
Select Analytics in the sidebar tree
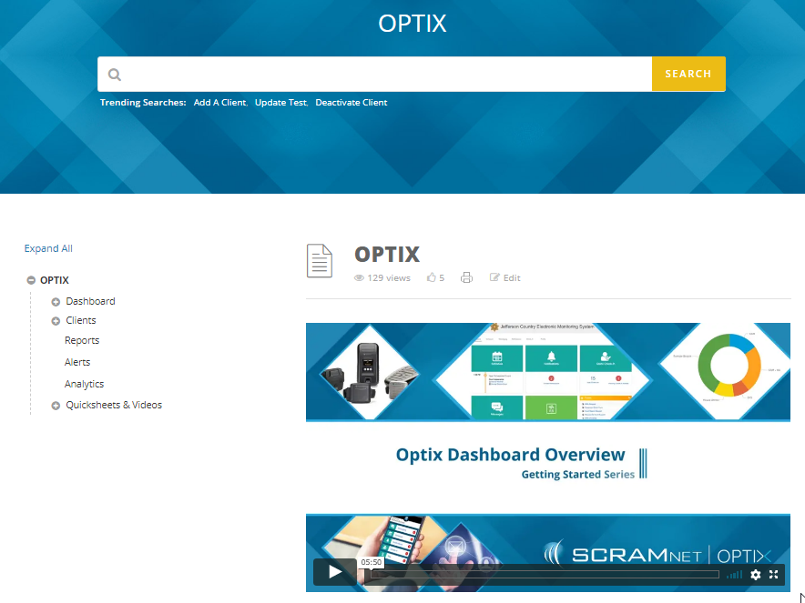tap(84, 384)
